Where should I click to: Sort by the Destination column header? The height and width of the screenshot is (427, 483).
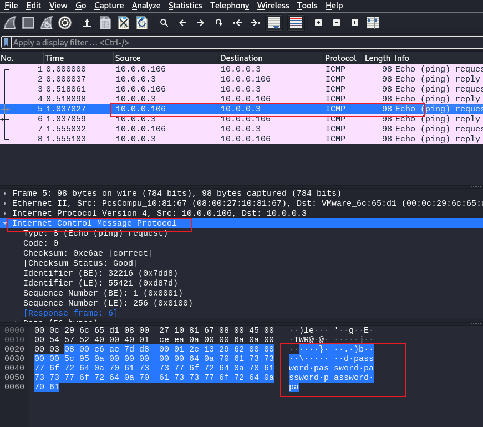271,58
